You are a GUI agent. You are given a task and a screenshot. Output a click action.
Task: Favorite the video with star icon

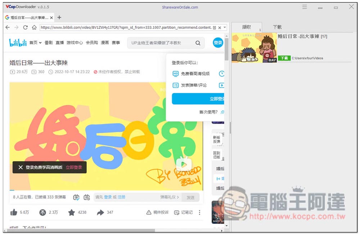click(72, 213)
